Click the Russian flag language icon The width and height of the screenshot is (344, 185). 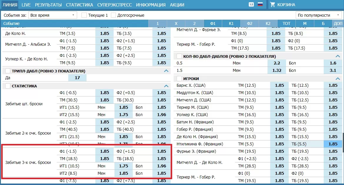pyautogui.click(x=260, y=4)
